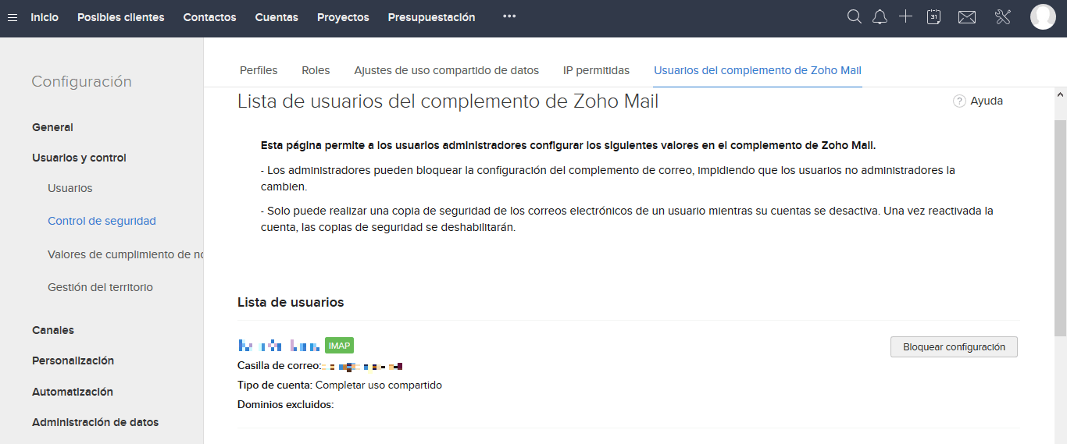Open the Ayuda help link
Image resolution: width=1067 pixels, height=444 pixels.
click(x=987, y=101)
